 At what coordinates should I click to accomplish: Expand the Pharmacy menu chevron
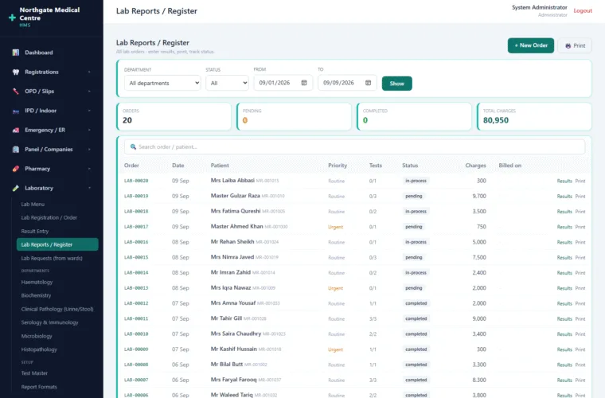89,169
